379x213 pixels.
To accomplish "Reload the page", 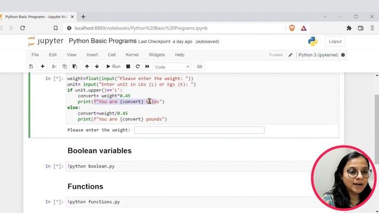I will pos(23,28).
